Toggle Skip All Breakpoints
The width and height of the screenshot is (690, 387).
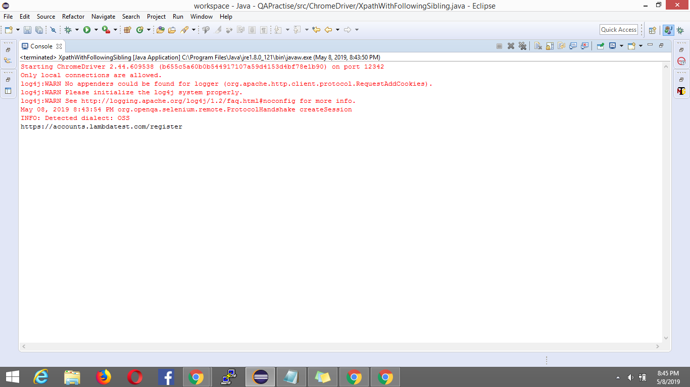(x=54, y=29)
